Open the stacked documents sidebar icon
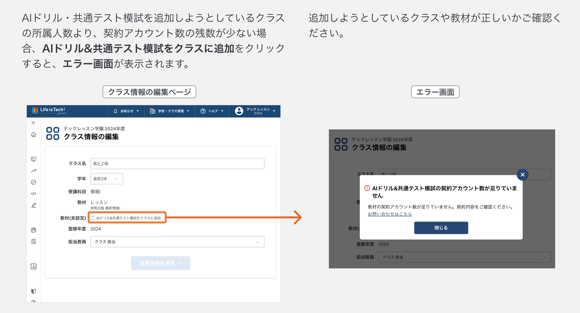Viewport: 580px width, 313px height. coord(33,230)
